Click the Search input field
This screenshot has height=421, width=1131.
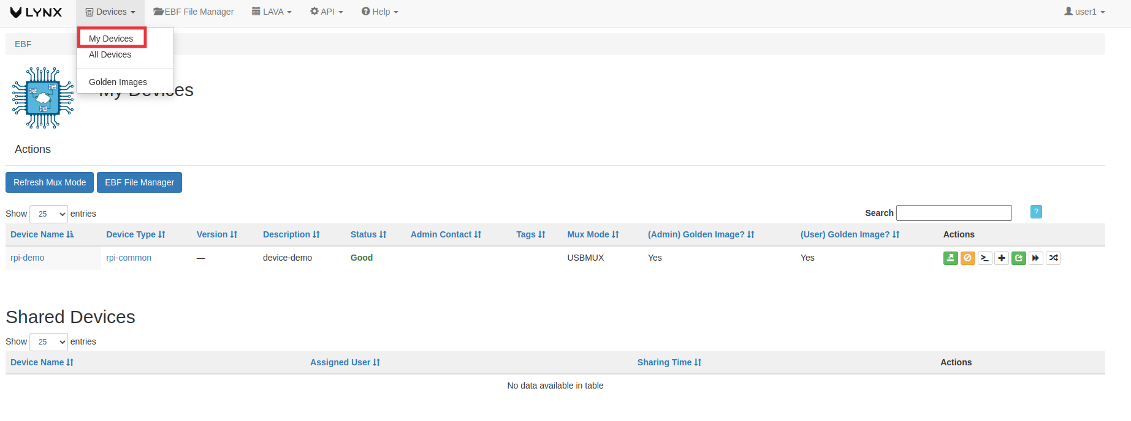pos(954,213)
